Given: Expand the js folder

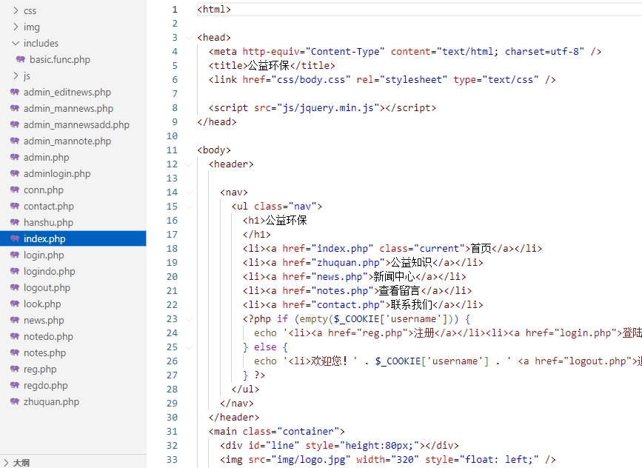Looking at the screenshot, I should [x=16, y=76].
